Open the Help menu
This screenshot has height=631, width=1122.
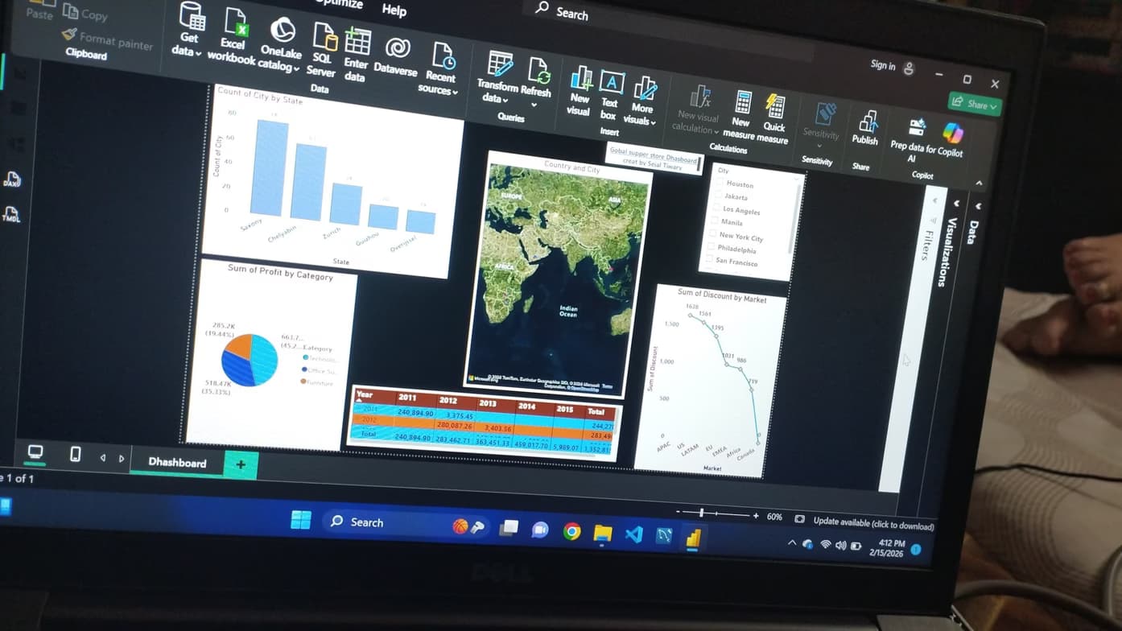[393, 11]
